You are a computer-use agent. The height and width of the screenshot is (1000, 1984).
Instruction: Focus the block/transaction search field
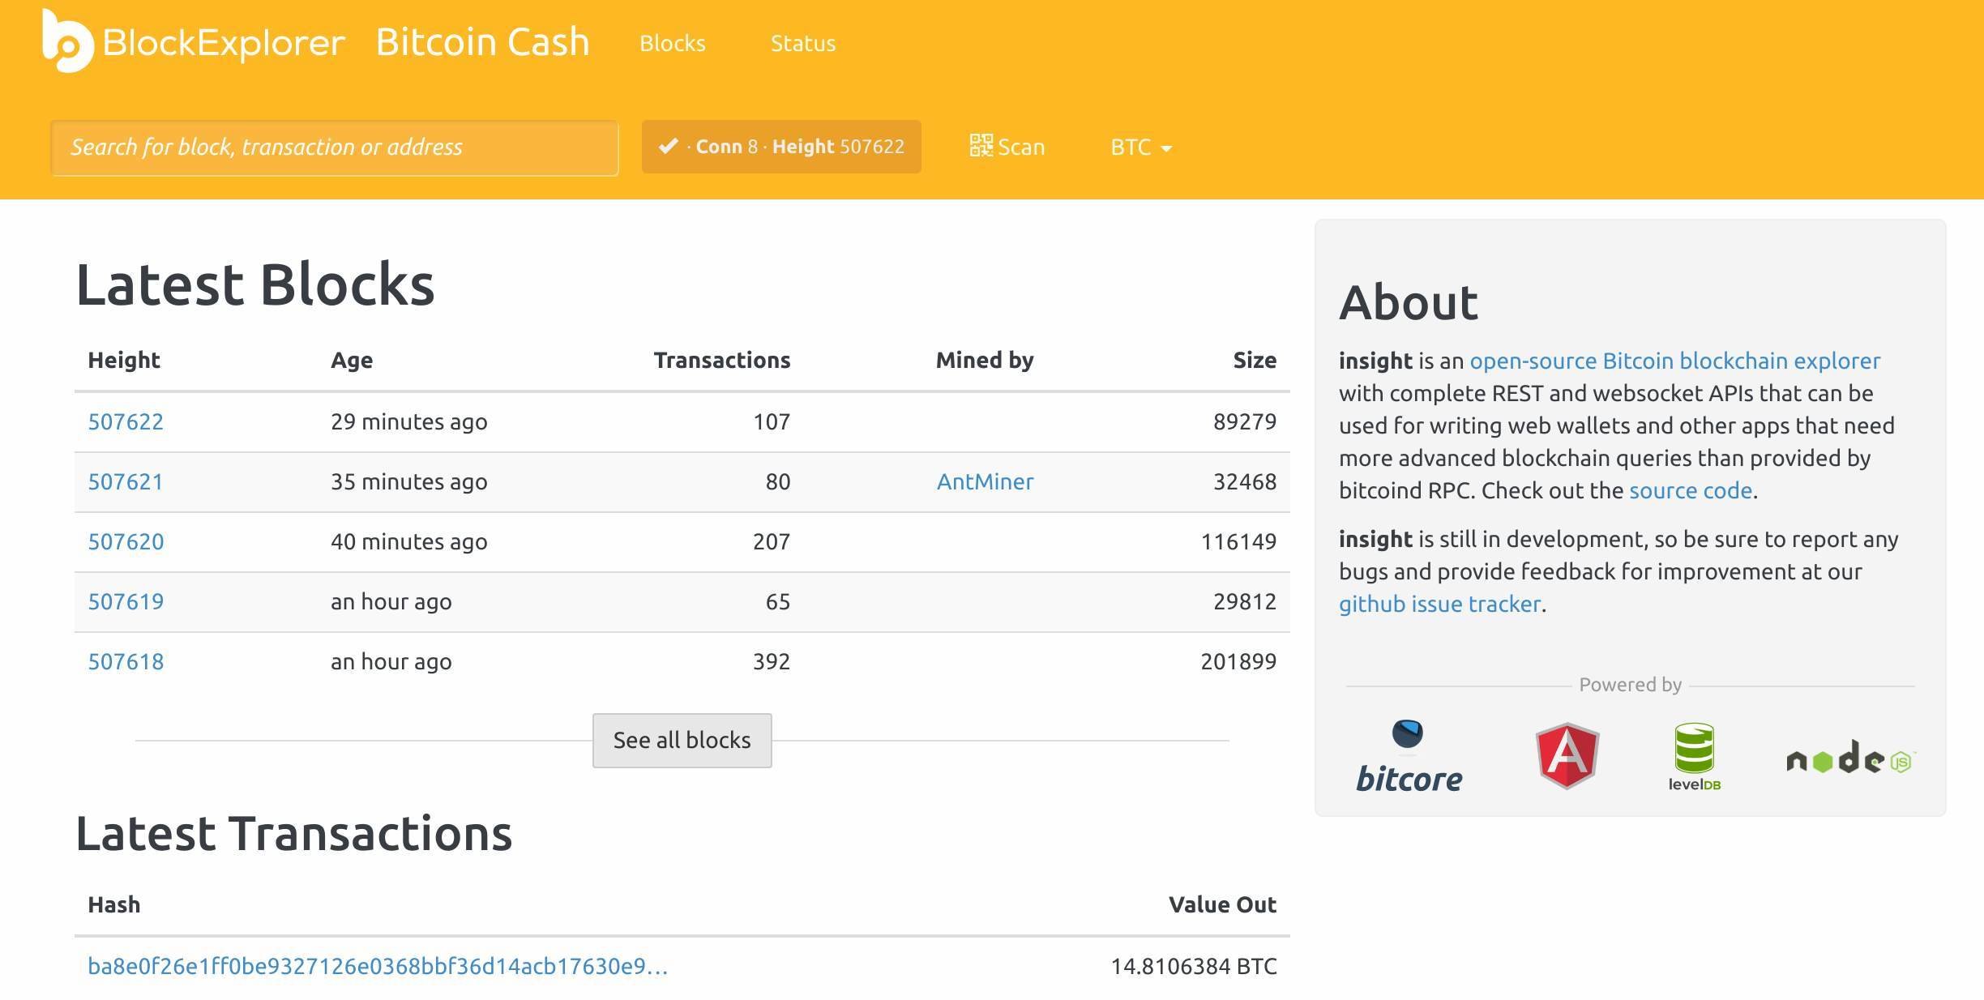[x=334, y=147]
